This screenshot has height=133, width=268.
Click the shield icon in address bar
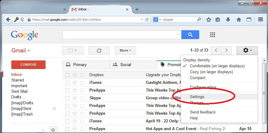coord(22,20)
